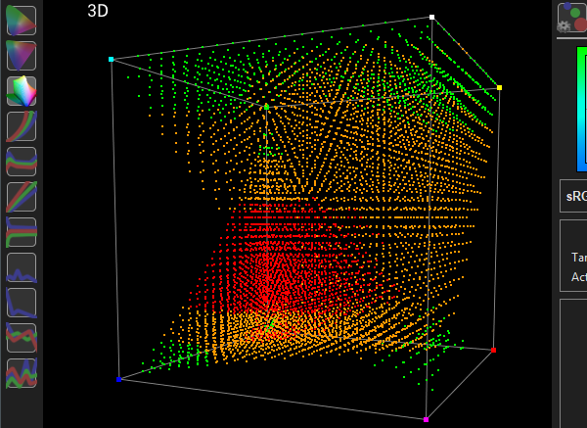
Task: Select the wavy blue-red line chart icon
Action: click(22, 162)
